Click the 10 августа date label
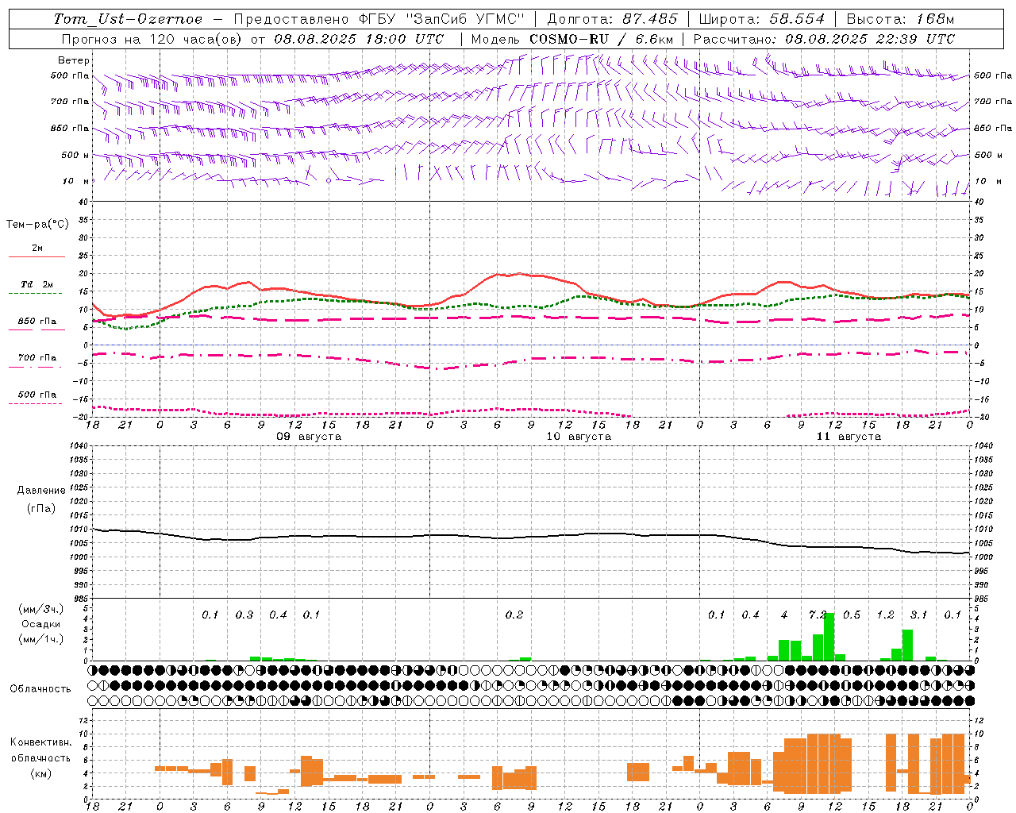Image resolution: width=1016 pixels, height=813 pixels. 579,437
